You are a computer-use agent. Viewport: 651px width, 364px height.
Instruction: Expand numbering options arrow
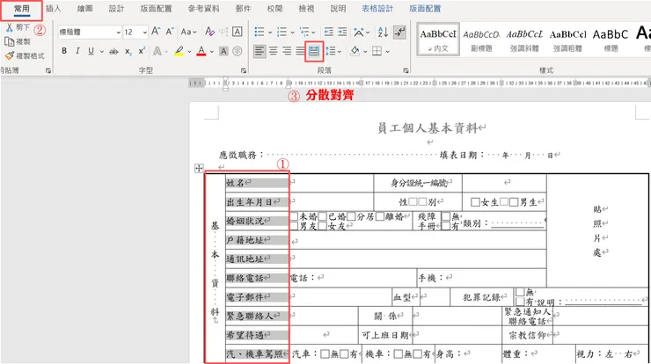coord(292,32)
